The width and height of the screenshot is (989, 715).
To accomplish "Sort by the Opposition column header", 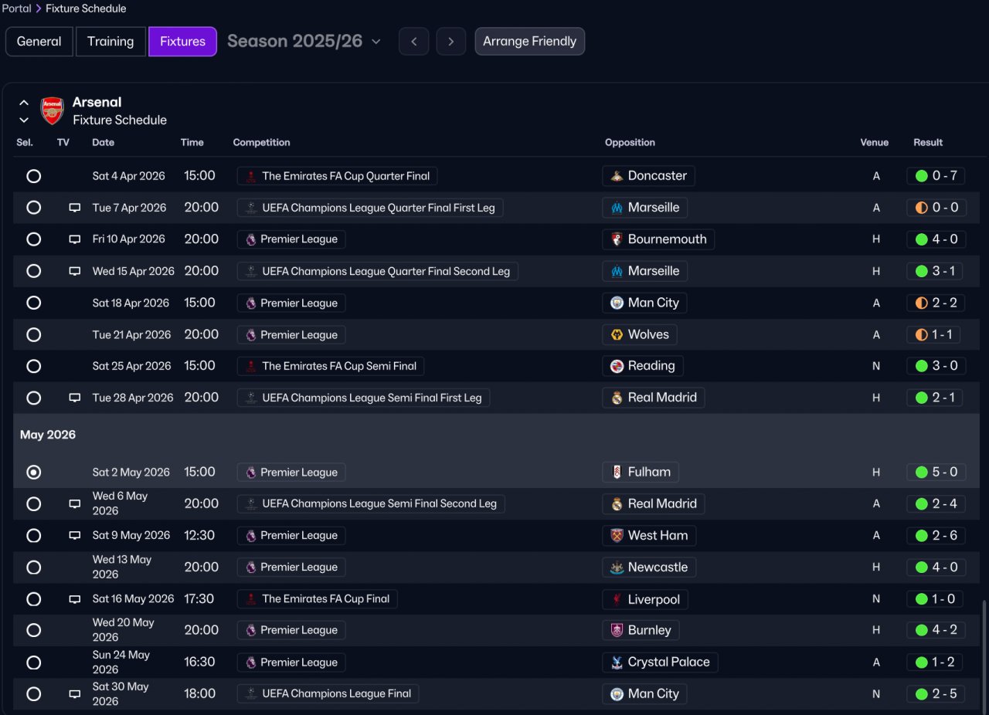I will click(630, 142).
